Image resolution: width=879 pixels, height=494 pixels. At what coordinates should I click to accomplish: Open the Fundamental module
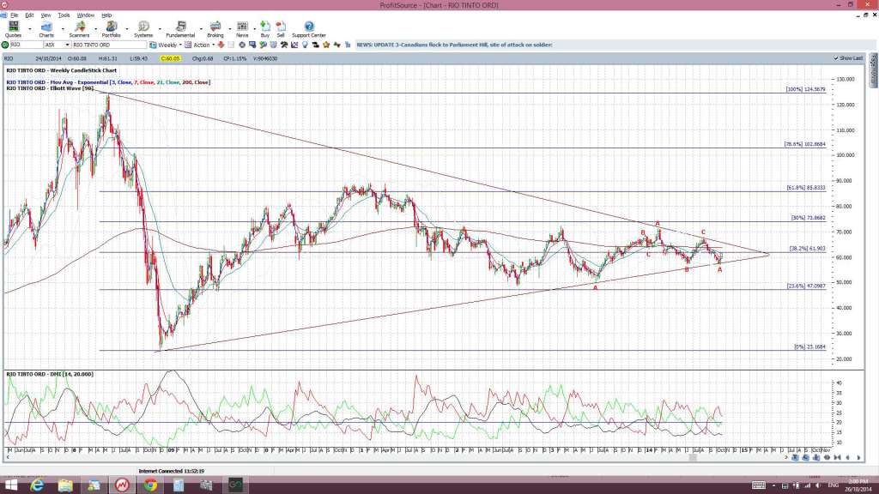click(180, 29)
